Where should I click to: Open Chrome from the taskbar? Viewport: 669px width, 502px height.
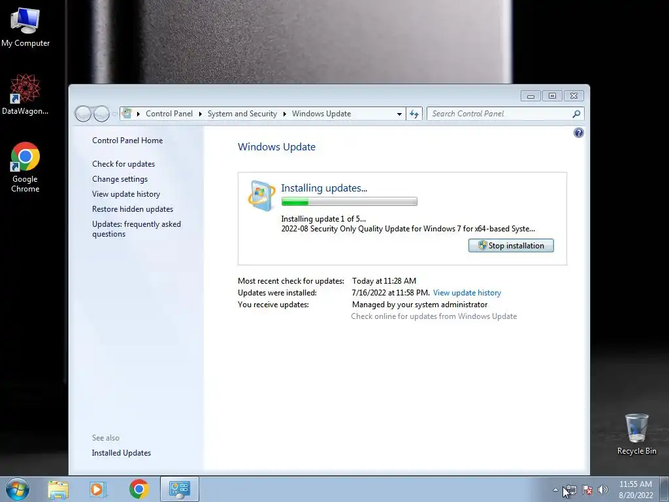[x=139, y=489]
